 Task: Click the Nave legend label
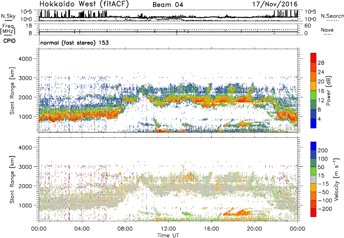click(327, 30)
